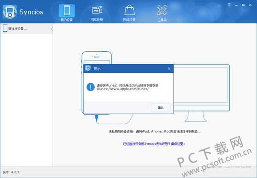Close the Syncios main window
The image size is (257, 178).
250,5
